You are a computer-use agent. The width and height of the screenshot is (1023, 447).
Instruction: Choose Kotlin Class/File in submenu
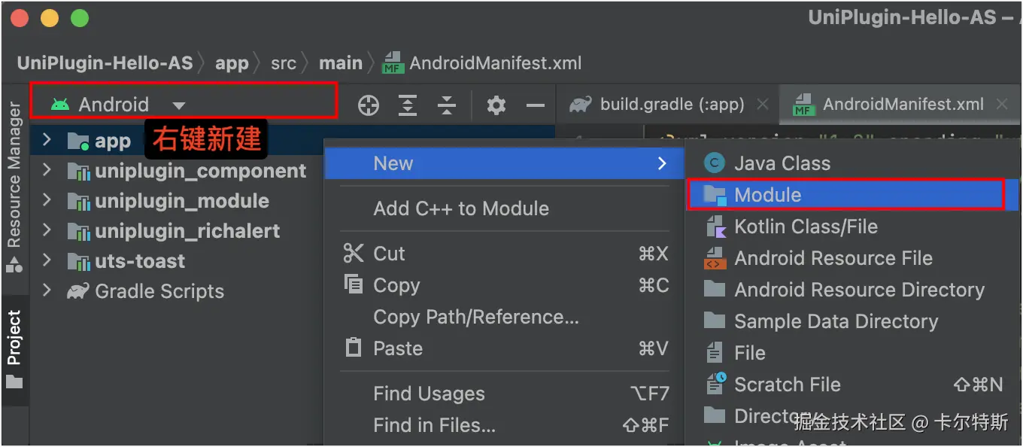tap(806, 227)
